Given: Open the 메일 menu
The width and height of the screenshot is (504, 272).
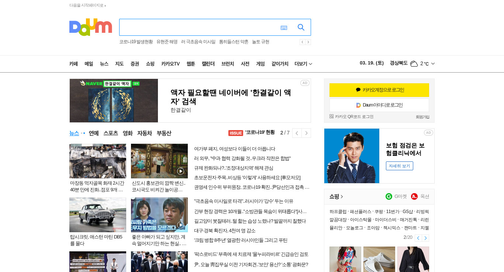Looking at the screenshot, I should [89, 64].
